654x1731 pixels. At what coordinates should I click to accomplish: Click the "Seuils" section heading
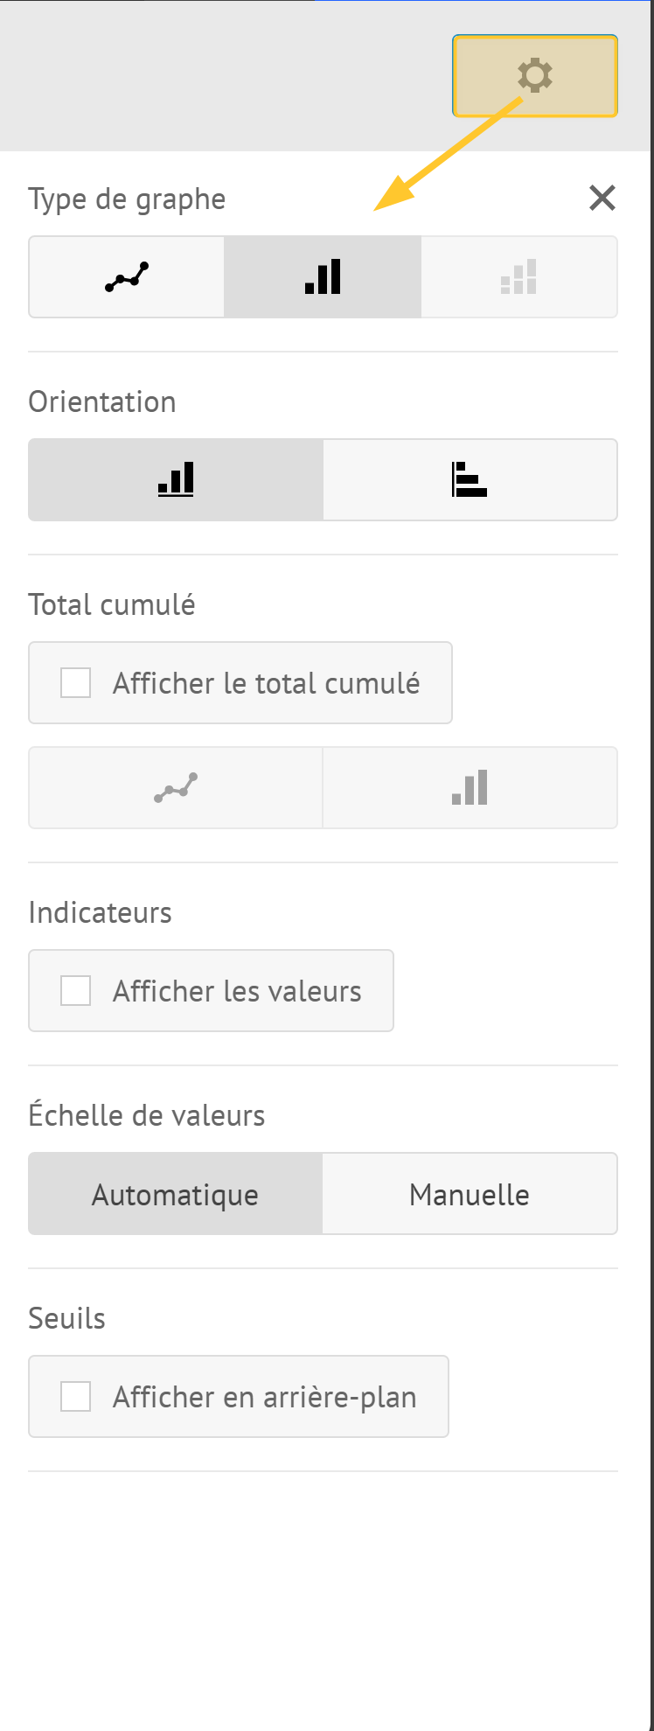pos(67,1319)
